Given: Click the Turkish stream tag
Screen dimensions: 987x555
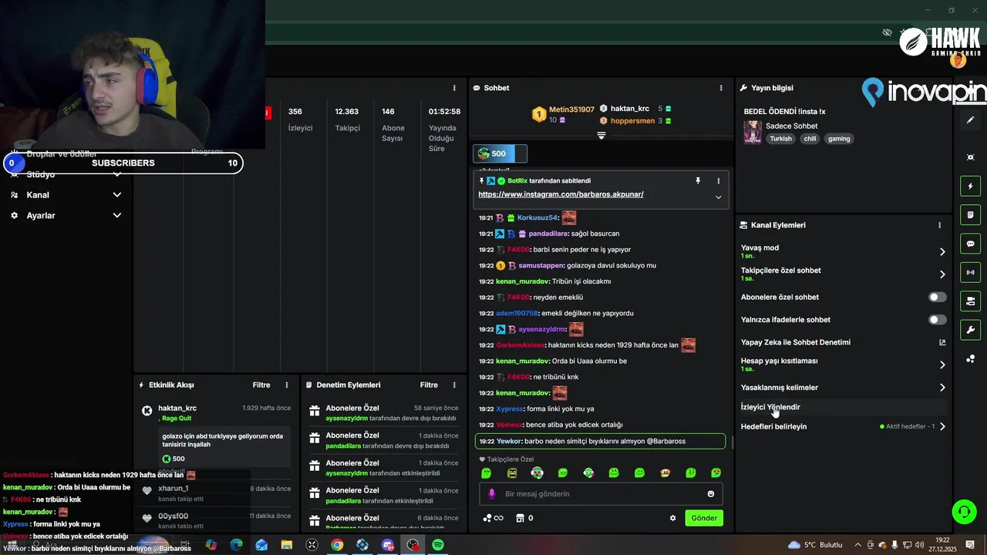Looking at the screenshot, I should point(780,139).
